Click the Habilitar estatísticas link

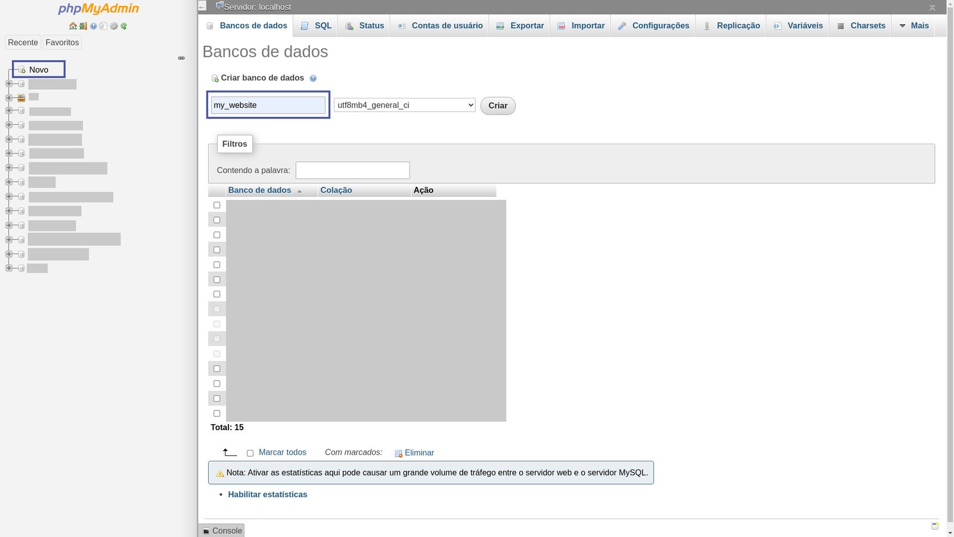pos(267,495)
